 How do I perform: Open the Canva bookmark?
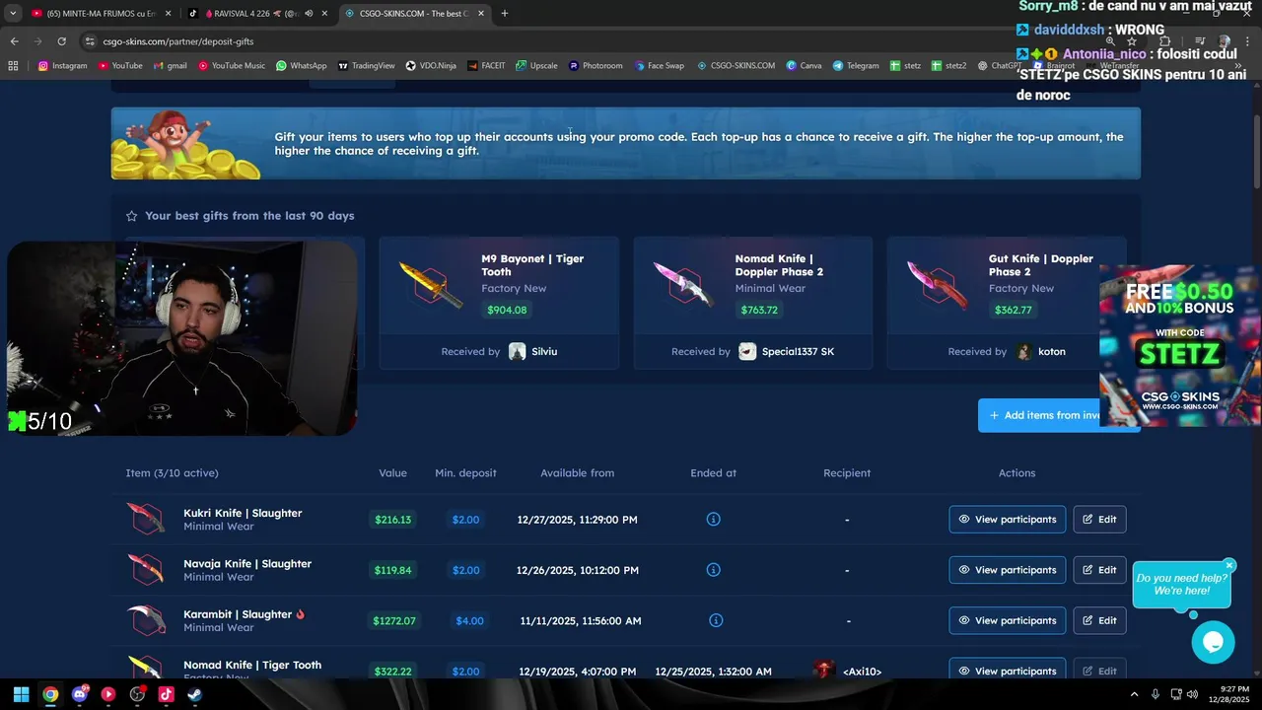pos(804,66)
